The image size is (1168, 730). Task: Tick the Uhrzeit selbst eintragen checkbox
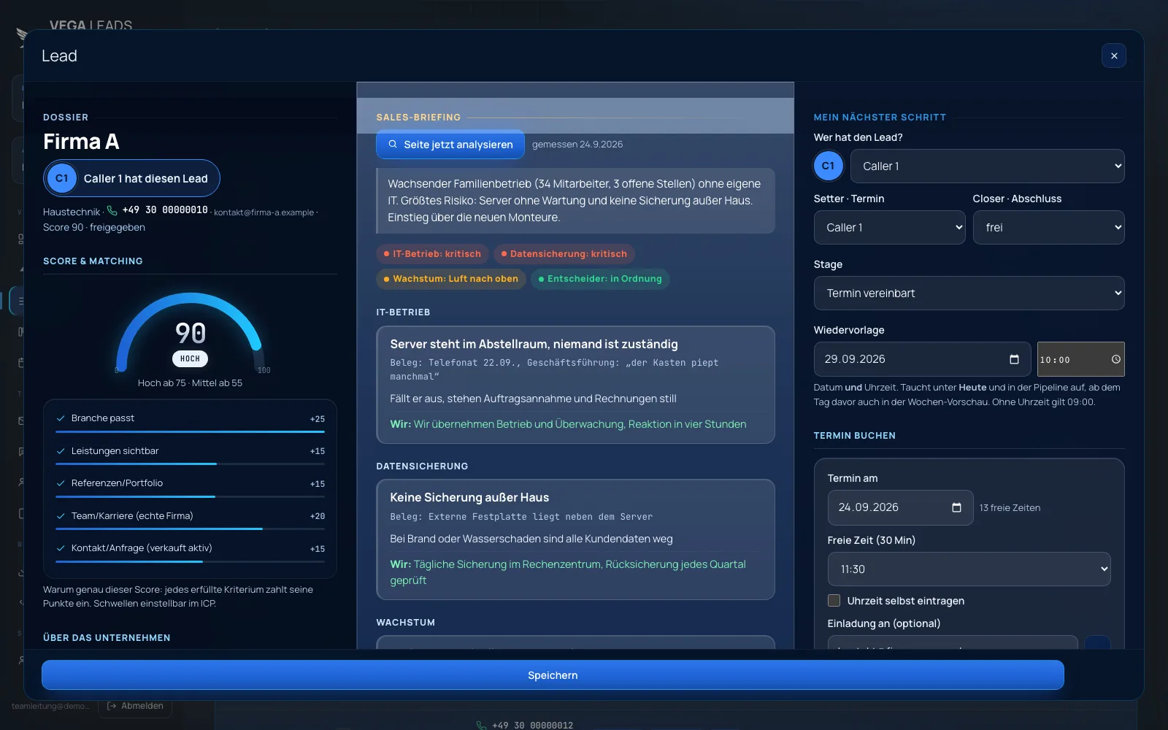click(834, 601)
